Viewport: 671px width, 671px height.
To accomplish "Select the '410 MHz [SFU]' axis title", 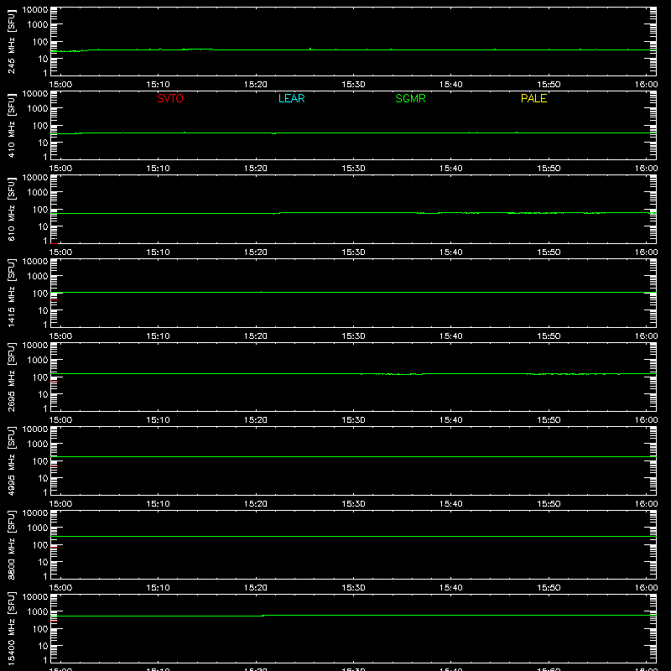I will click(12, 126).
